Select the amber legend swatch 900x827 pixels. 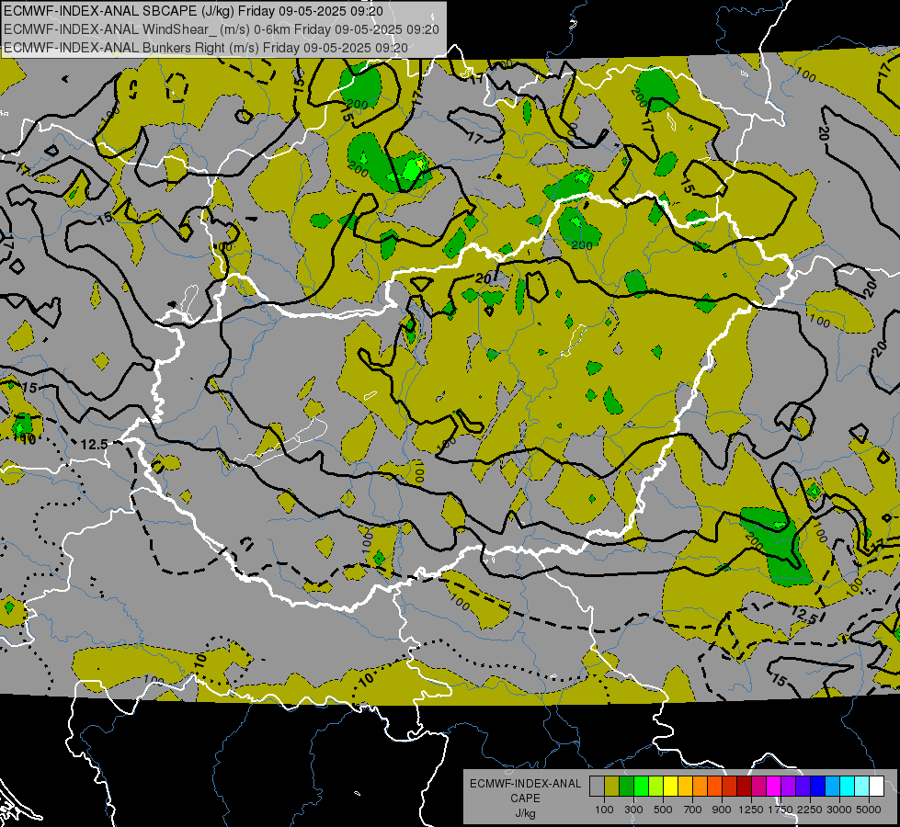click(685, 787)
